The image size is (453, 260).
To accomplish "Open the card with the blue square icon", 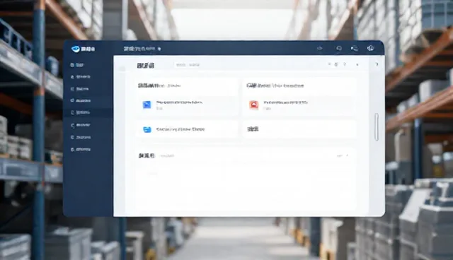I will click(x=186, y=105).
